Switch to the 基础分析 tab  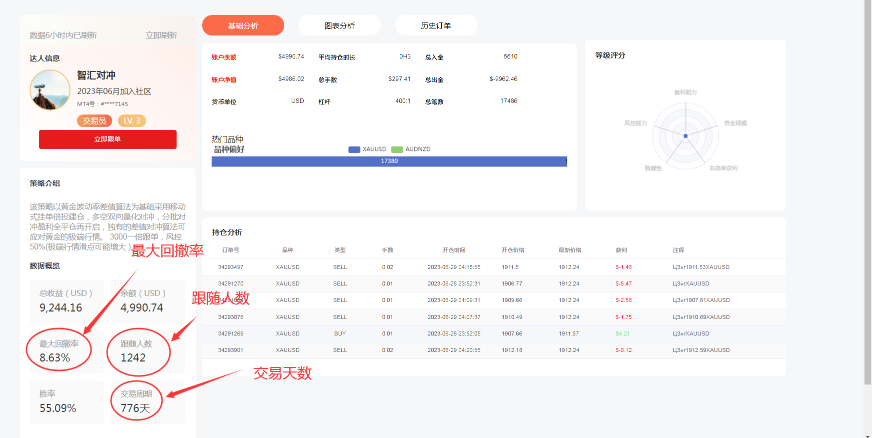point(243,25)
